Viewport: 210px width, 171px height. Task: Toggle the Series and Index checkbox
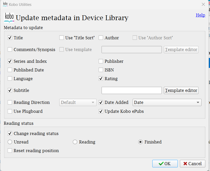(10, 61)
